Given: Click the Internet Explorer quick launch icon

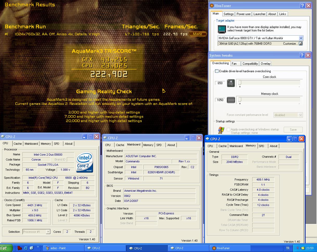Looking at the screenshot, I should tap(26, 248).
